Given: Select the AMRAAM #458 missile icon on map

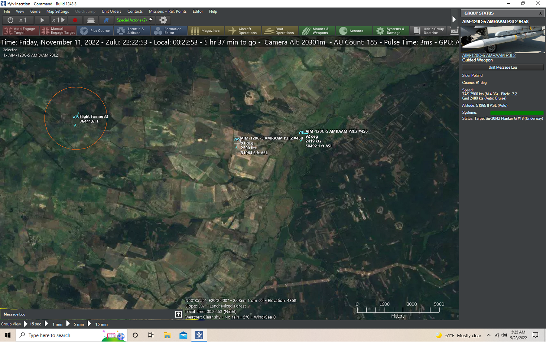Looking at the screenshot, I should (237, 139).
